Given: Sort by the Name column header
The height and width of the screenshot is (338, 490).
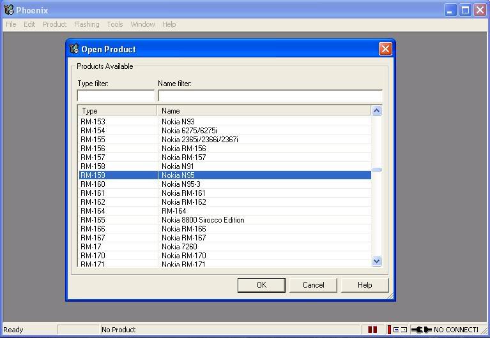Looking at the screenshot, I should (x=264, y=111).
